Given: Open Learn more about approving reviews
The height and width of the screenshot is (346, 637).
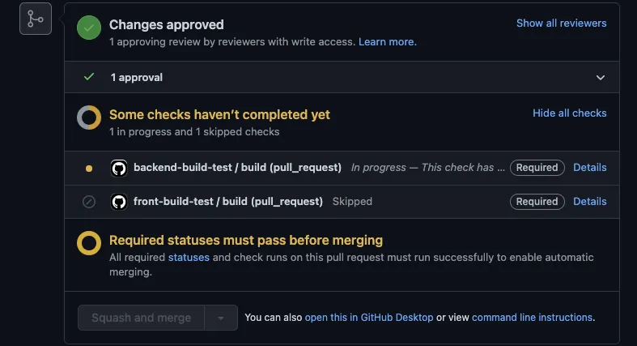Looking at the screenshot, I should point(387,41).
